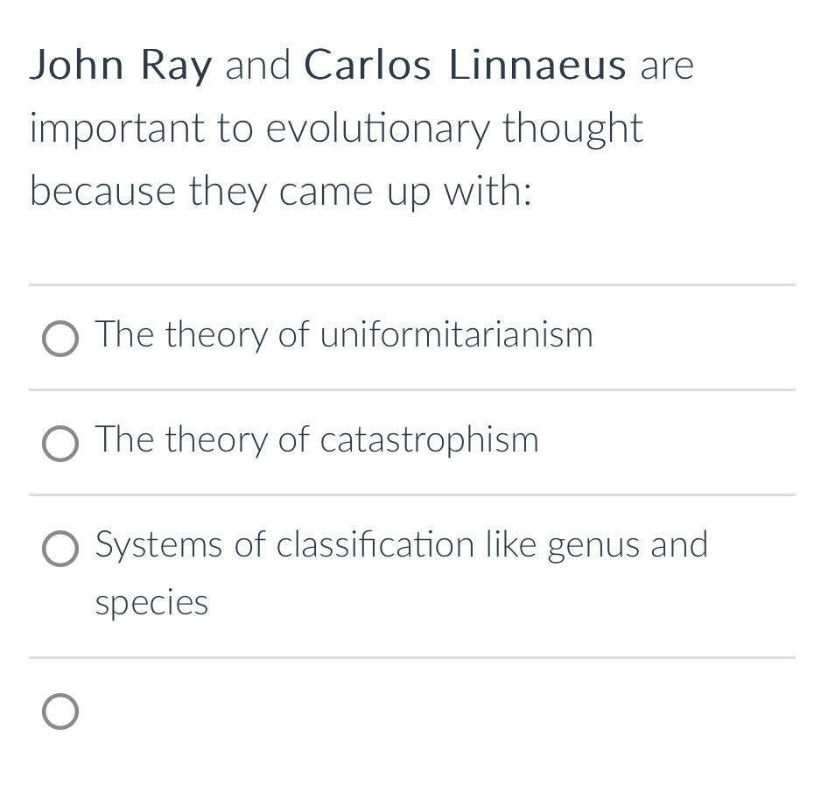Click 'Systems of classification like genus and species'
Image resolution: width=814 pixels, height=806 pixels.
click(x=402, y=544)
